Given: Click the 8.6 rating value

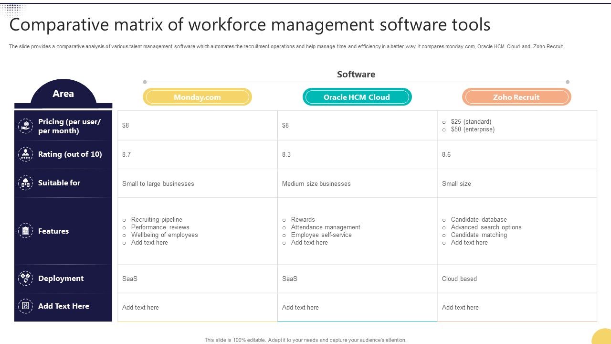Looking at the screenshot, I should (446, 154).
